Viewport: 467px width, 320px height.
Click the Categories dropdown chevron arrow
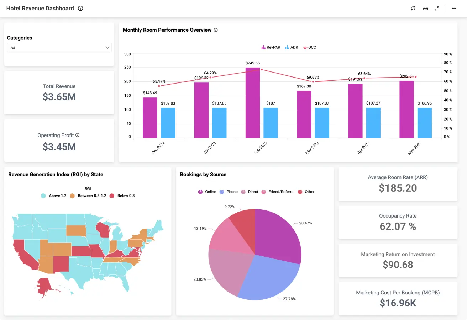tap(107, 48)
